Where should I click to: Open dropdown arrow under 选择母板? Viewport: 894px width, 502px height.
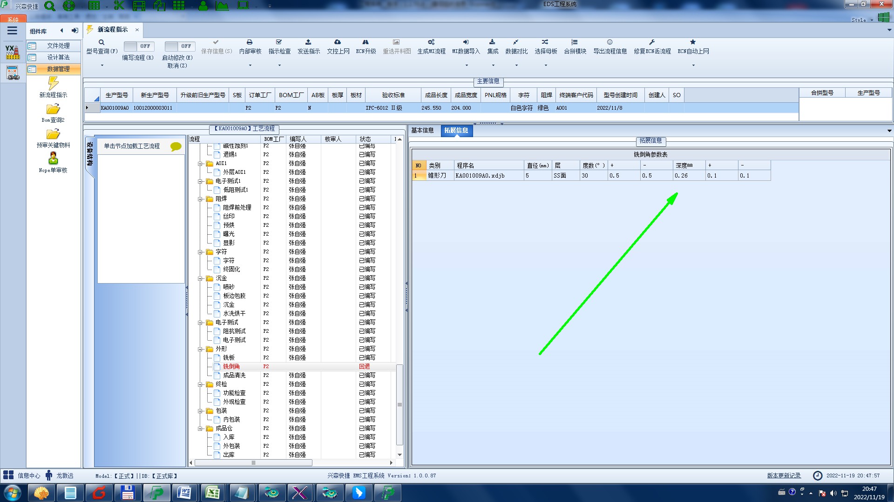(546, 66)
